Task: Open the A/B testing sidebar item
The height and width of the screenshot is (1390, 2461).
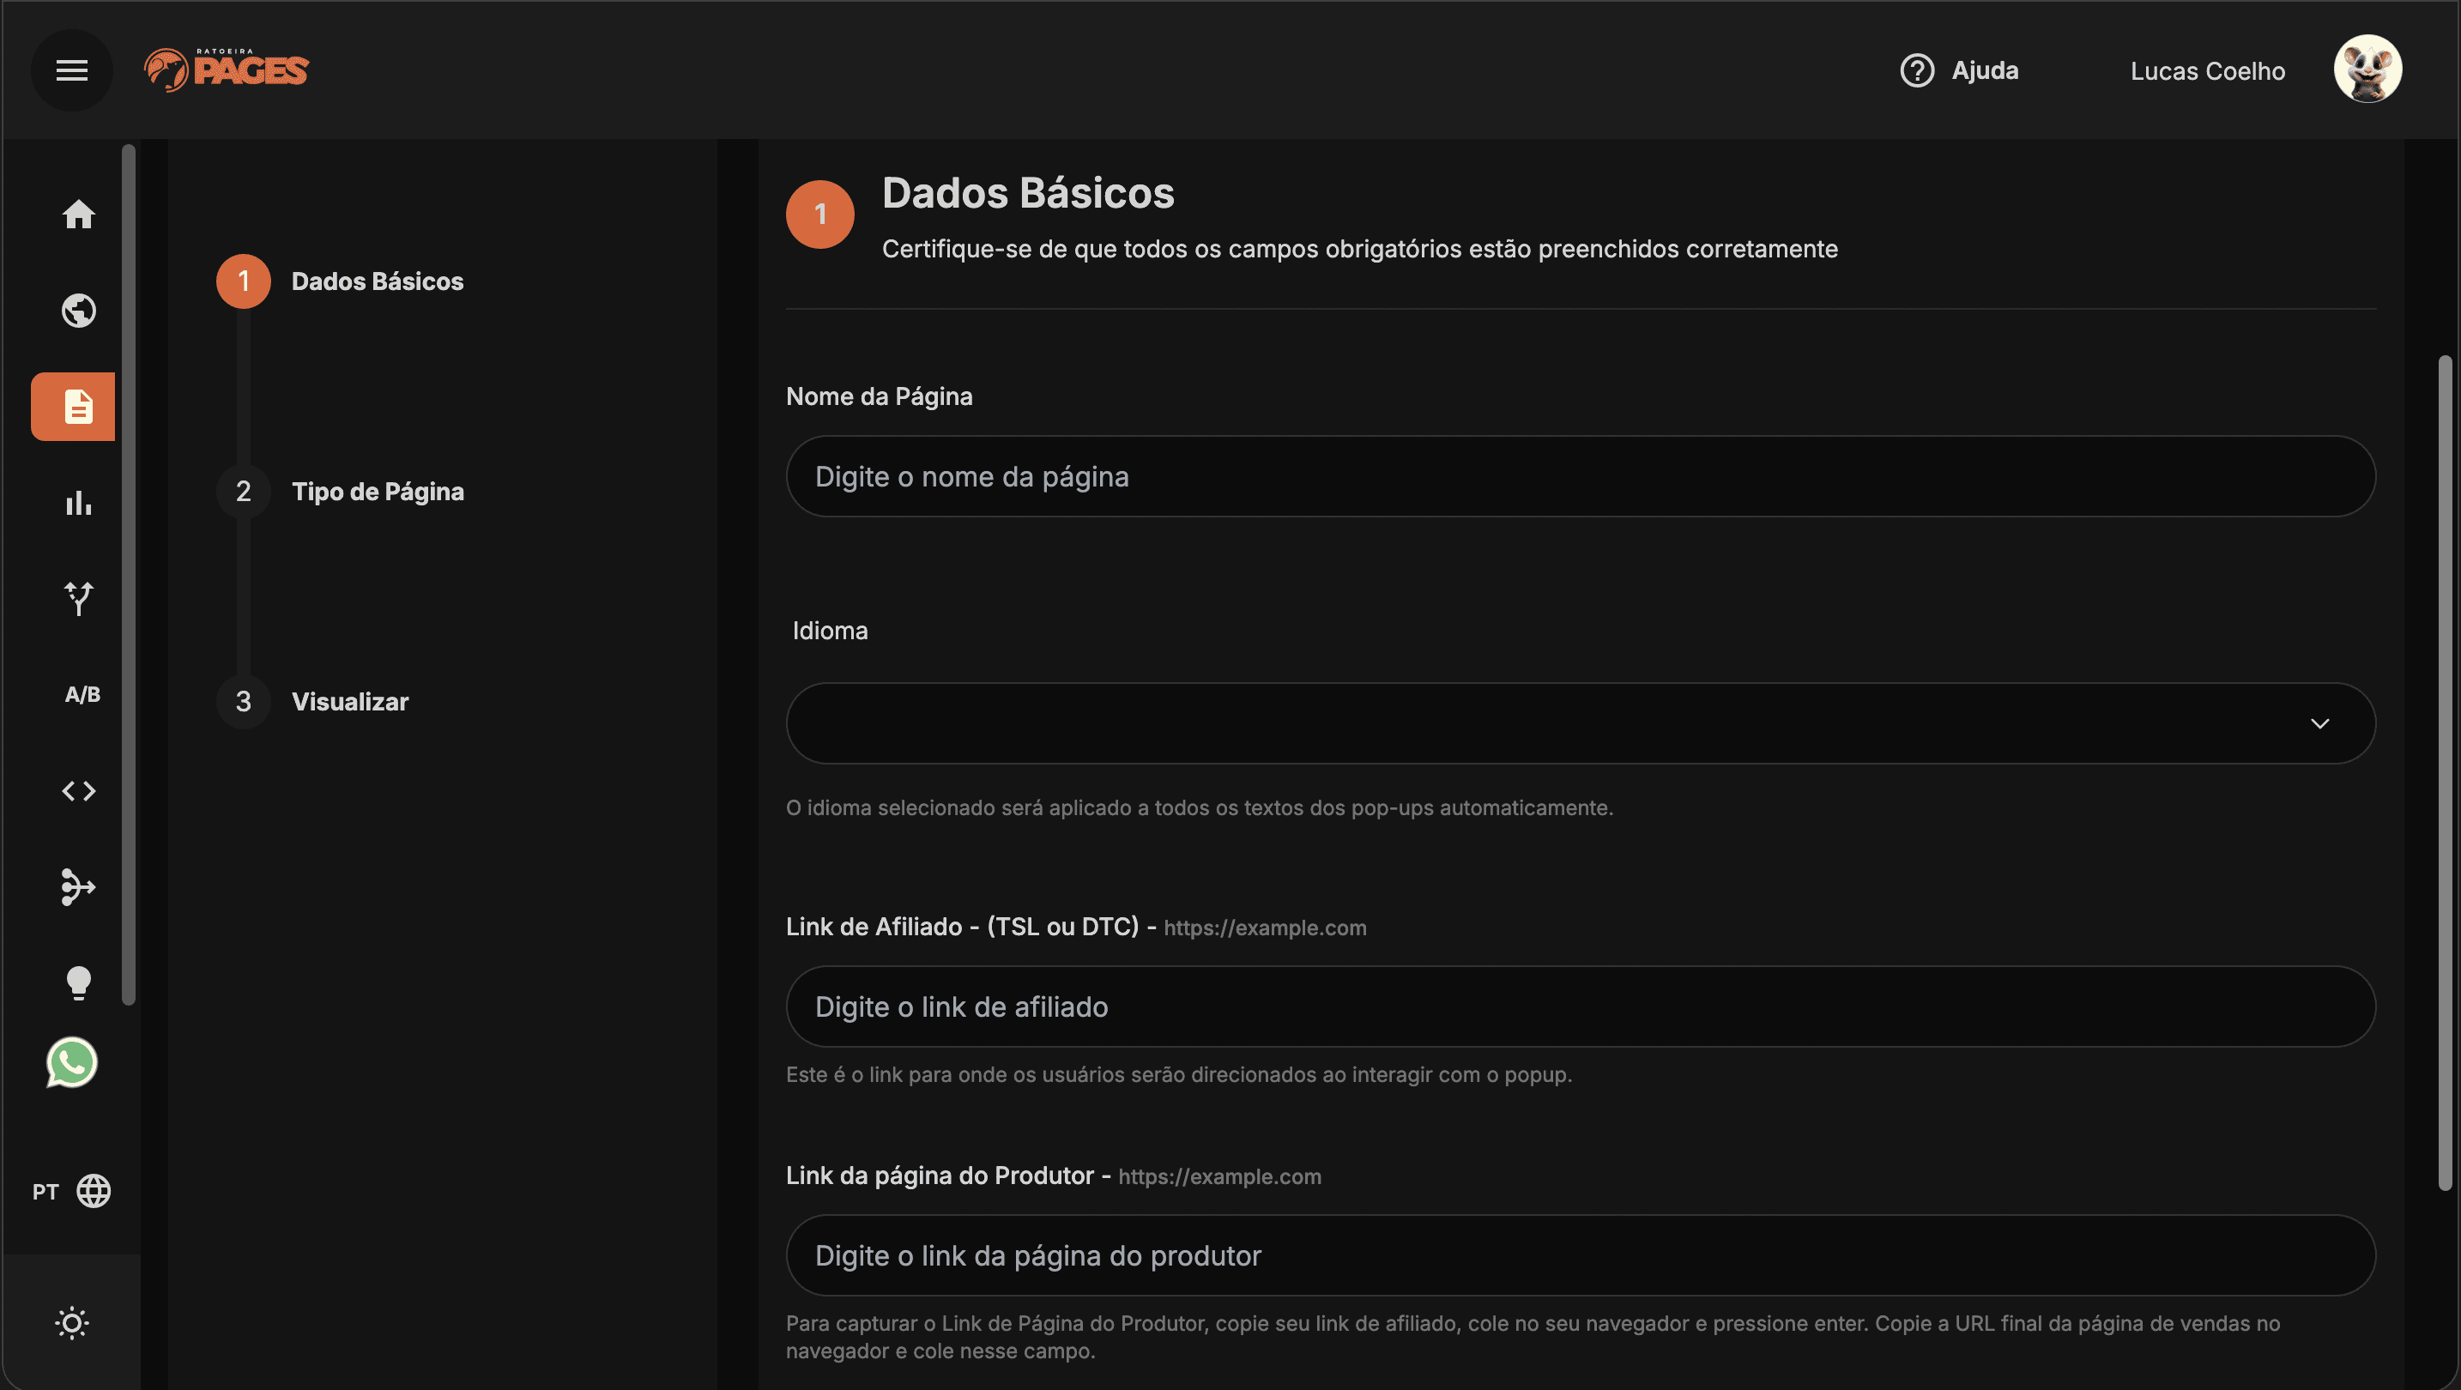Action: [x=82, y=694]
